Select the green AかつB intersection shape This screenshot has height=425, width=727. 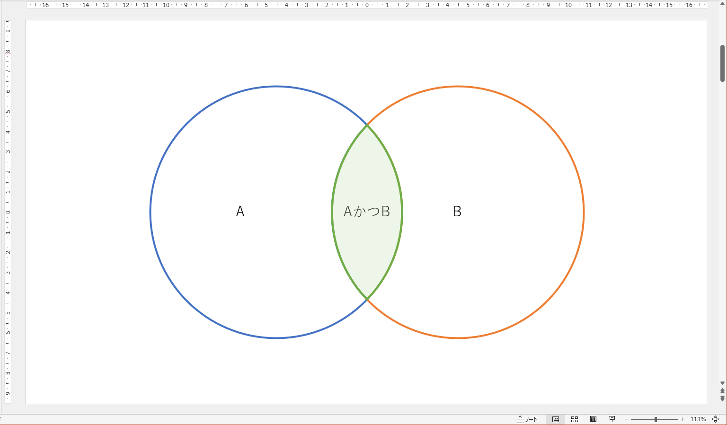tap(367, 212)
